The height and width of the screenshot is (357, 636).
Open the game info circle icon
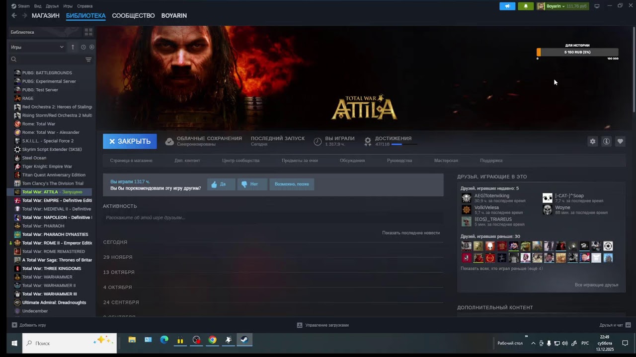tap(606, 141)
